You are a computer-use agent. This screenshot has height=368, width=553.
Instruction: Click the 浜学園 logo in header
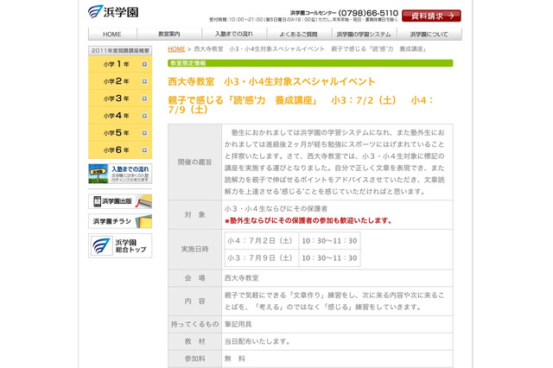pyautogui.click(x=113, y=12)
